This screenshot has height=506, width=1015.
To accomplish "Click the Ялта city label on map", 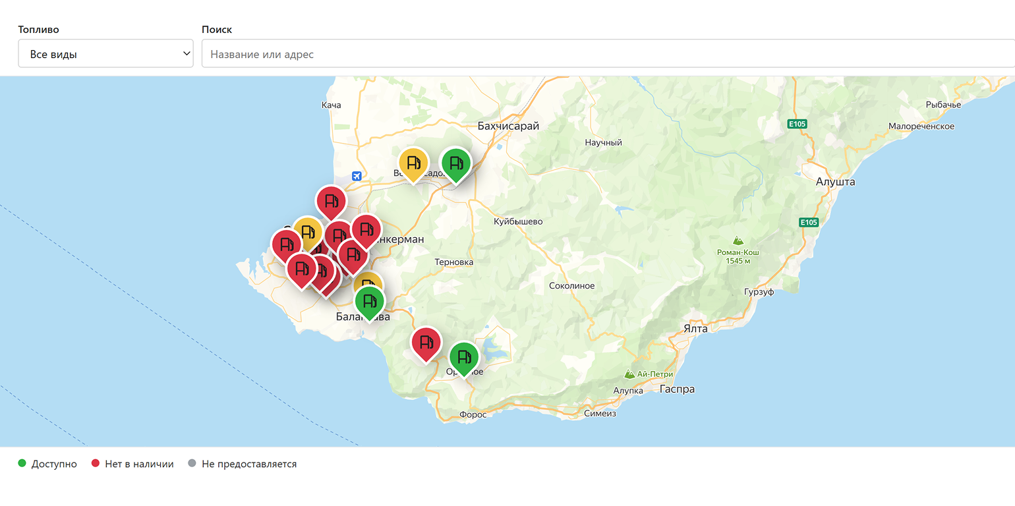I will pos(695,328).
